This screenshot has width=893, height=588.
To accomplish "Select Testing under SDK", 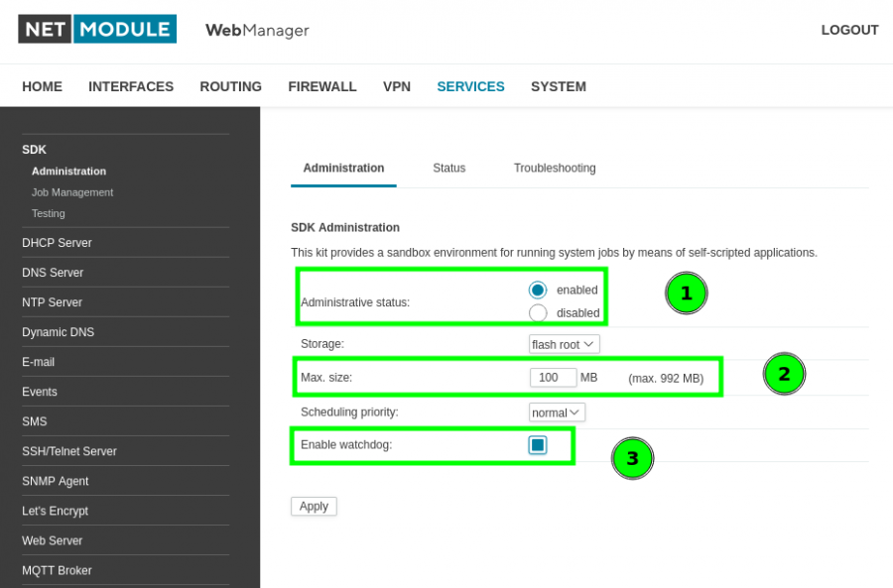I will pyautogui.click(x=49, y=213).
